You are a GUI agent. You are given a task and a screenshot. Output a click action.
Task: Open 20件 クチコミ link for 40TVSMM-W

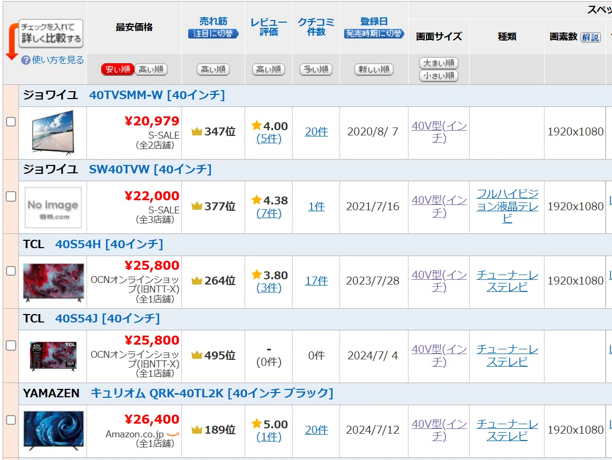[x=316, y=132]
